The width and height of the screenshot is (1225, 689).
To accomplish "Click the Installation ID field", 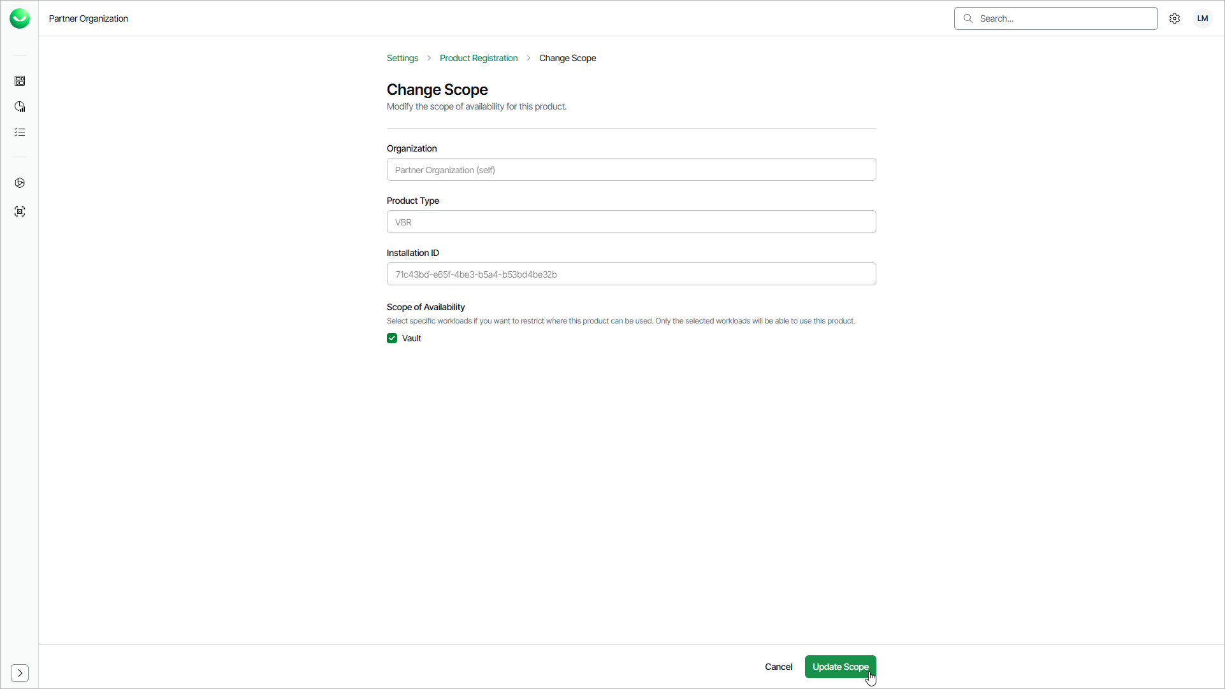I will pos(631,274).
